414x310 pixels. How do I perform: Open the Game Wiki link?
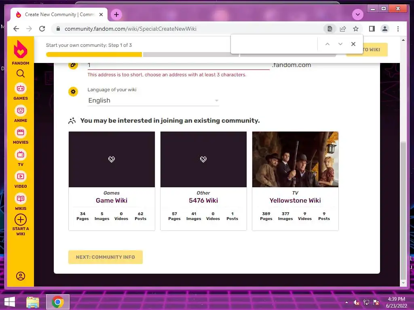coord(112,200)
